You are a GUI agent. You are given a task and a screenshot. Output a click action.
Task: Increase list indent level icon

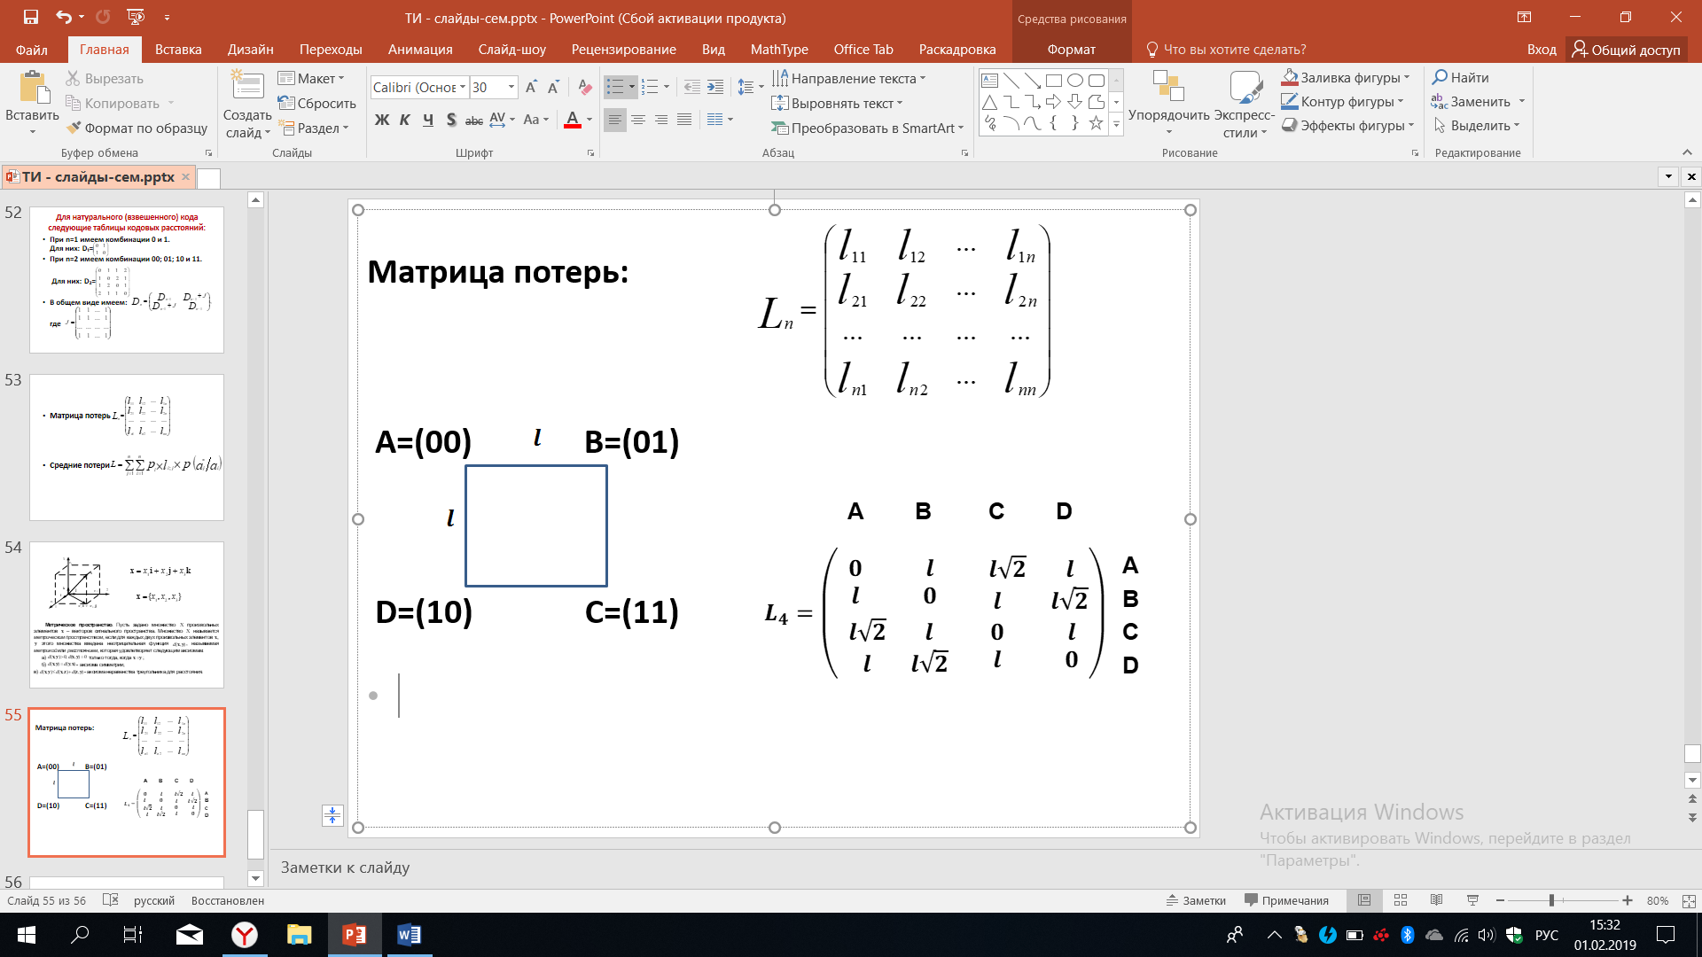715,87
